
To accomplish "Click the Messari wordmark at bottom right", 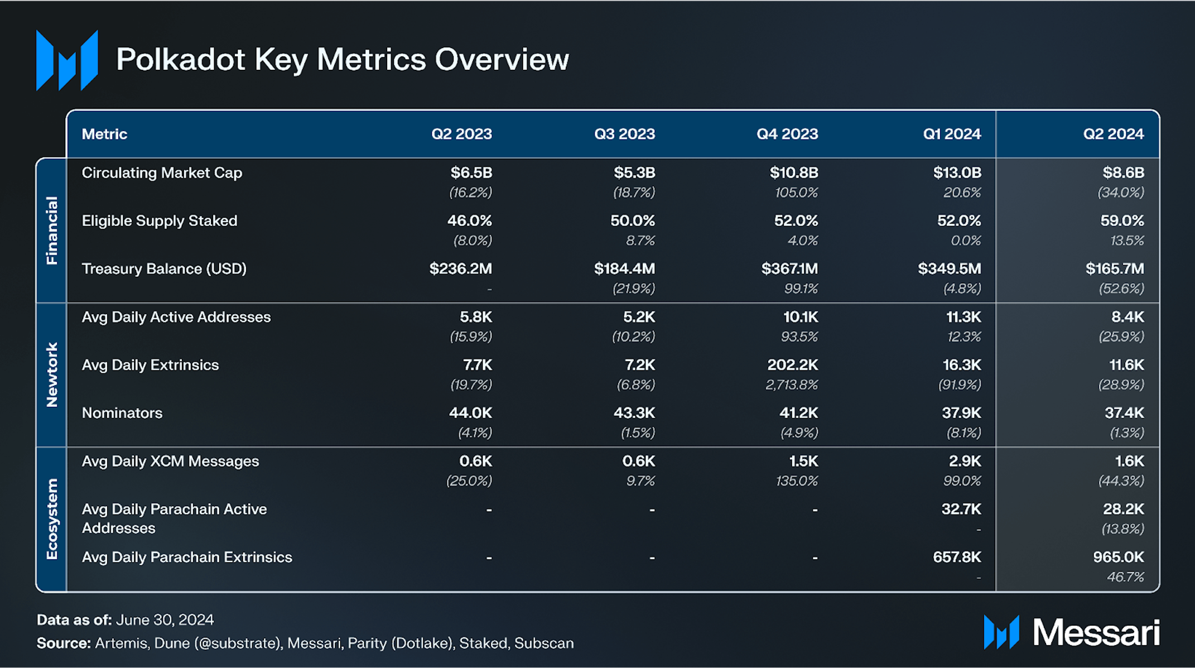I will [x=1096, y=632].
